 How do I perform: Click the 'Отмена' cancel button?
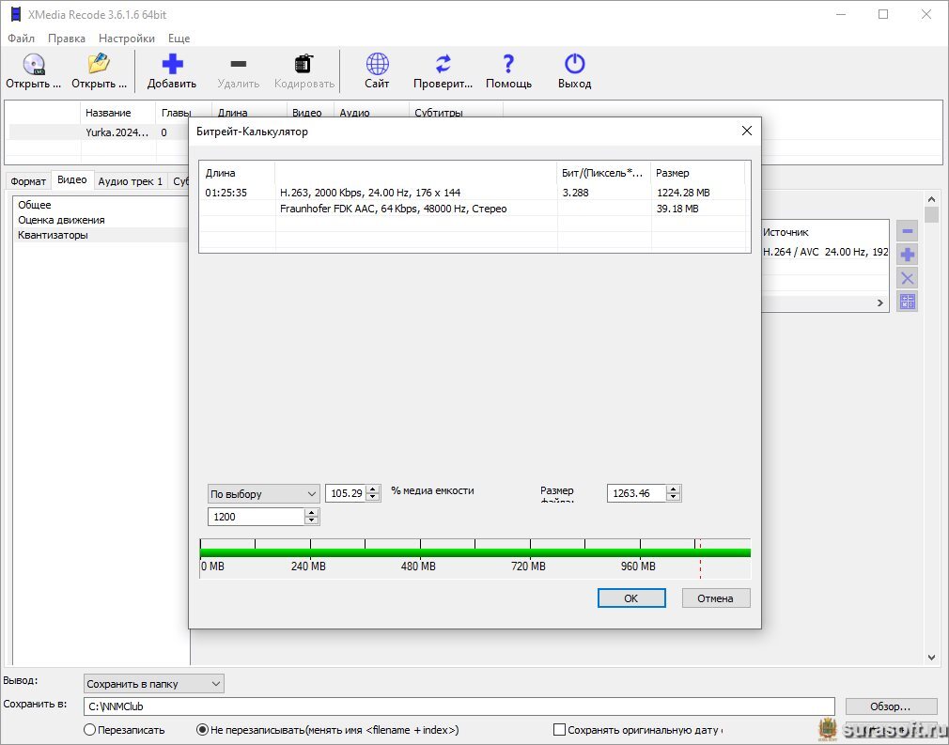click(x=715, y=598)
